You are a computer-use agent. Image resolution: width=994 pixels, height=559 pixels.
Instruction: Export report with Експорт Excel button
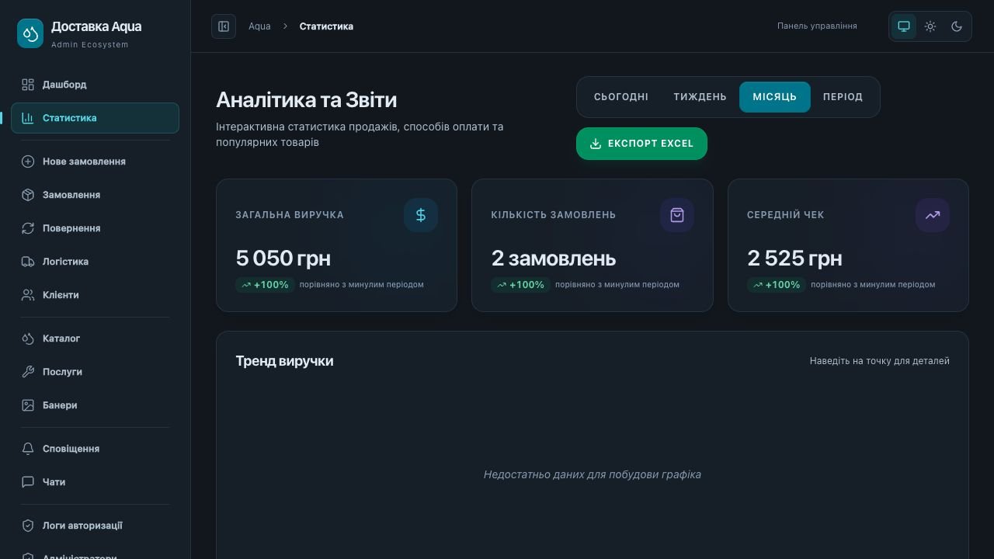point(641,144)
